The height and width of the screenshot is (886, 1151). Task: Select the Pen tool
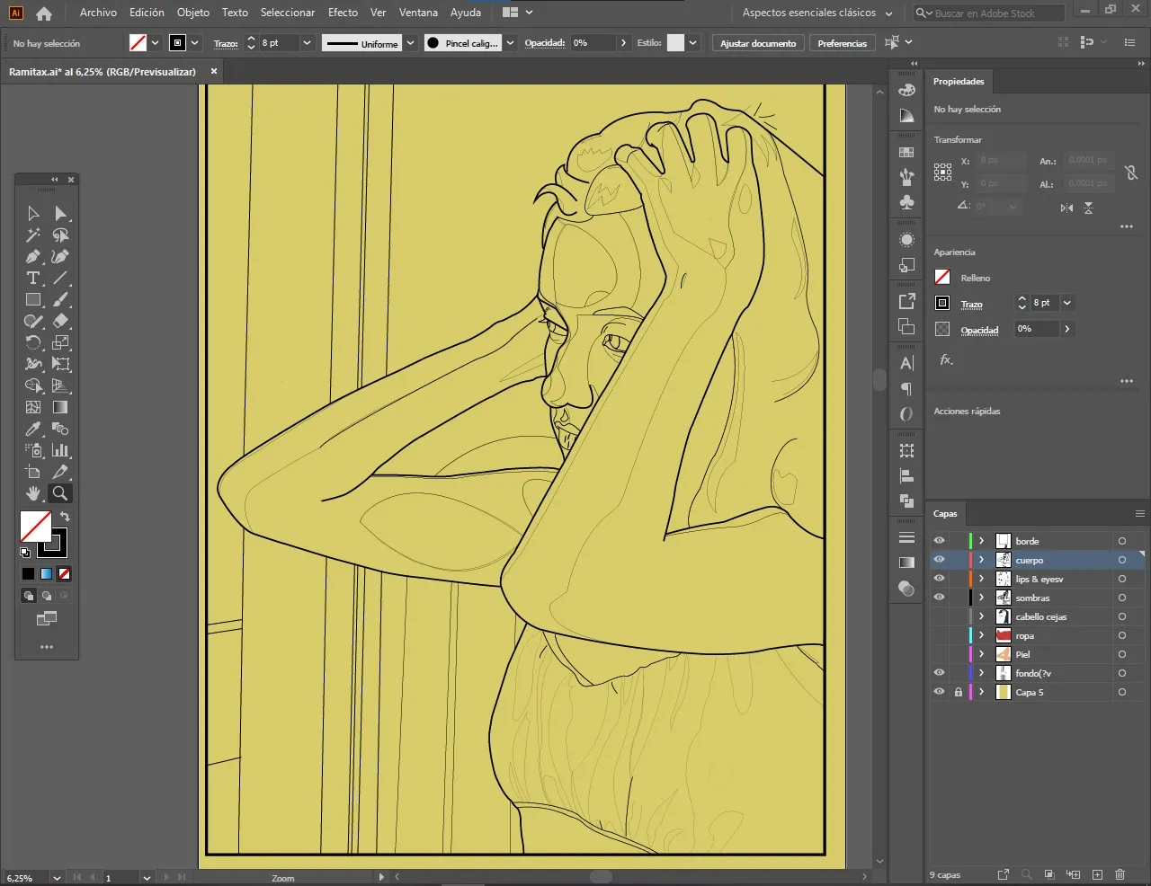point(33,256)
